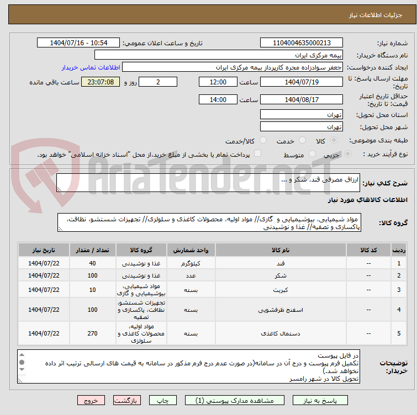This screenshot has height=415, width=417.
Task: Click the چاپ print button
Action: click(x=163, y=400)
